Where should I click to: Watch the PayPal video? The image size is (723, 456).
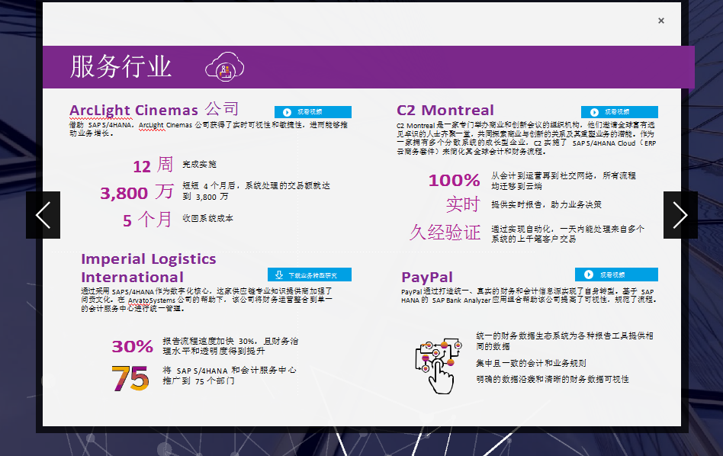[616, 275]
